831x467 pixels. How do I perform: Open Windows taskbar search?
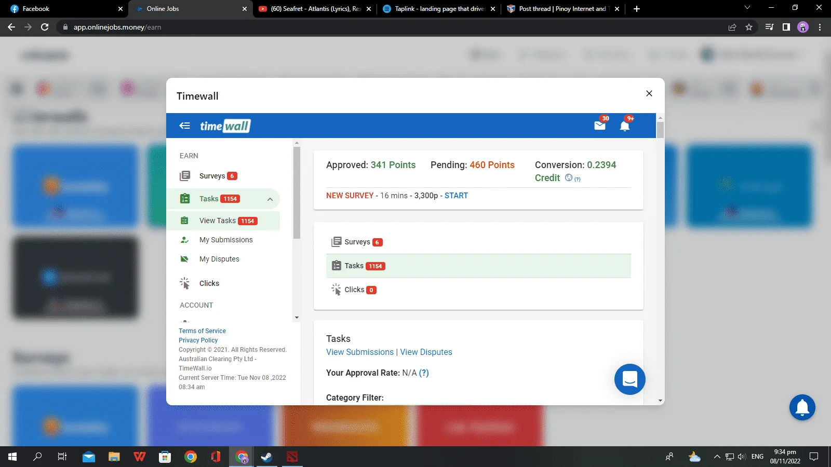[x=37, y=457]
